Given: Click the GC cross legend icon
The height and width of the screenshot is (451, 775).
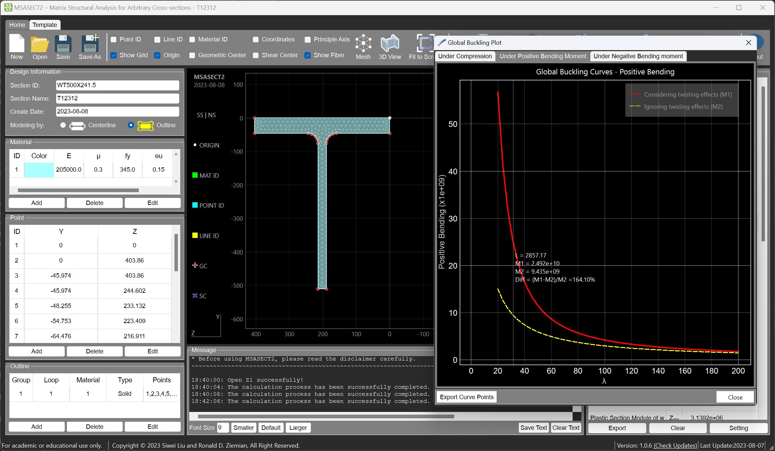Looking at the screenshot, I should (x=195, y=265).
